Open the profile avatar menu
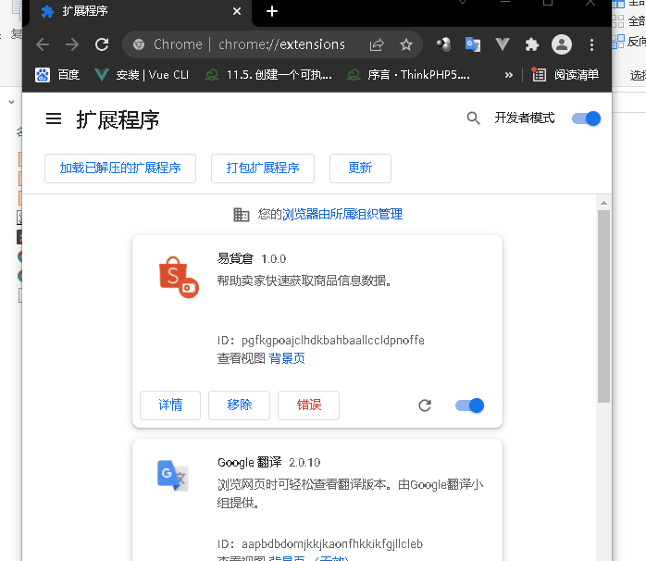 pos(562,44)
